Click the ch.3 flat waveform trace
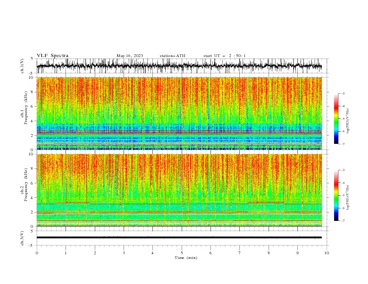The height and width of the screenshot is (284, 368). [179, 238]
